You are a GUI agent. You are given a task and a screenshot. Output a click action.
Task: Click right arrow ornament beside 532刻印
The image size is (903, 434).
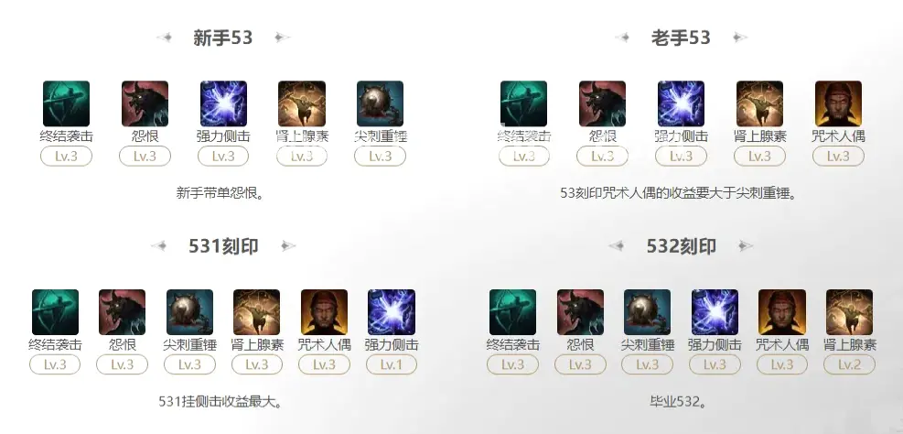point(746,246)
